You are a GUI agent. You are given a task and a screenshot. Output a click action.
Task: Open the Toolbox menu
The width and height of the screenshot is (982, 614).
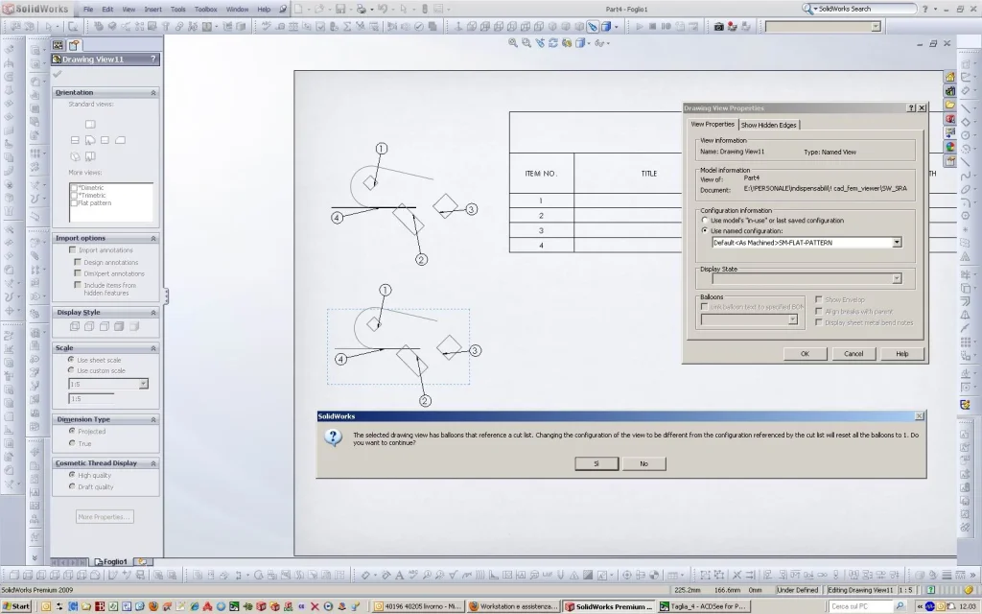pos(205,10)
